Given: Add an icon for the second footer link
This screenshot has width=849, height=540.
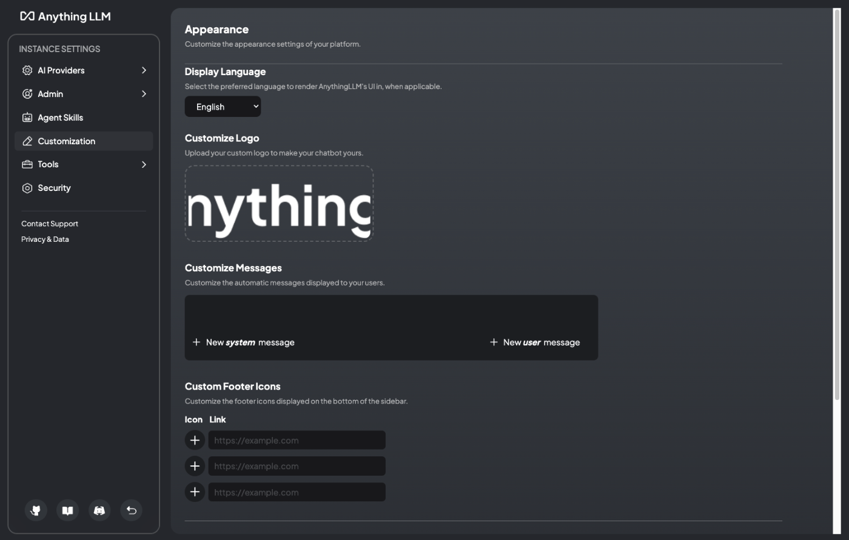Looking at the screenshot, I should [195, 466].
